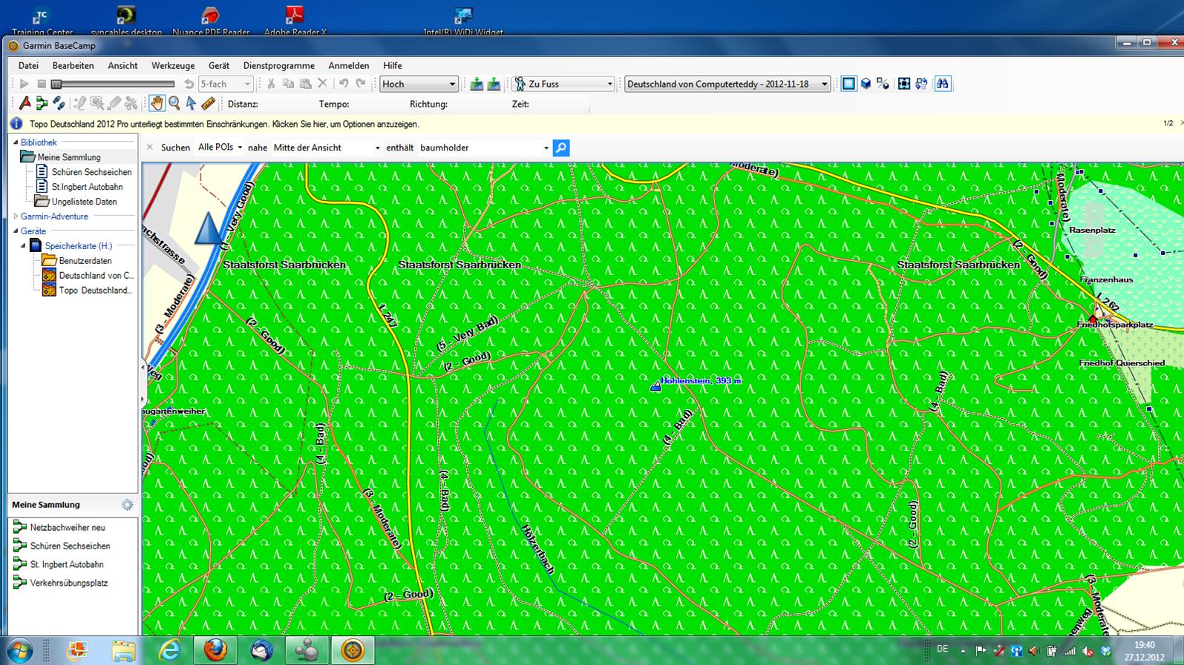Open the Netzbachweiher neu route
Image resolution: width=1184 pixels, height=665 pixels.
pos(67,527)
